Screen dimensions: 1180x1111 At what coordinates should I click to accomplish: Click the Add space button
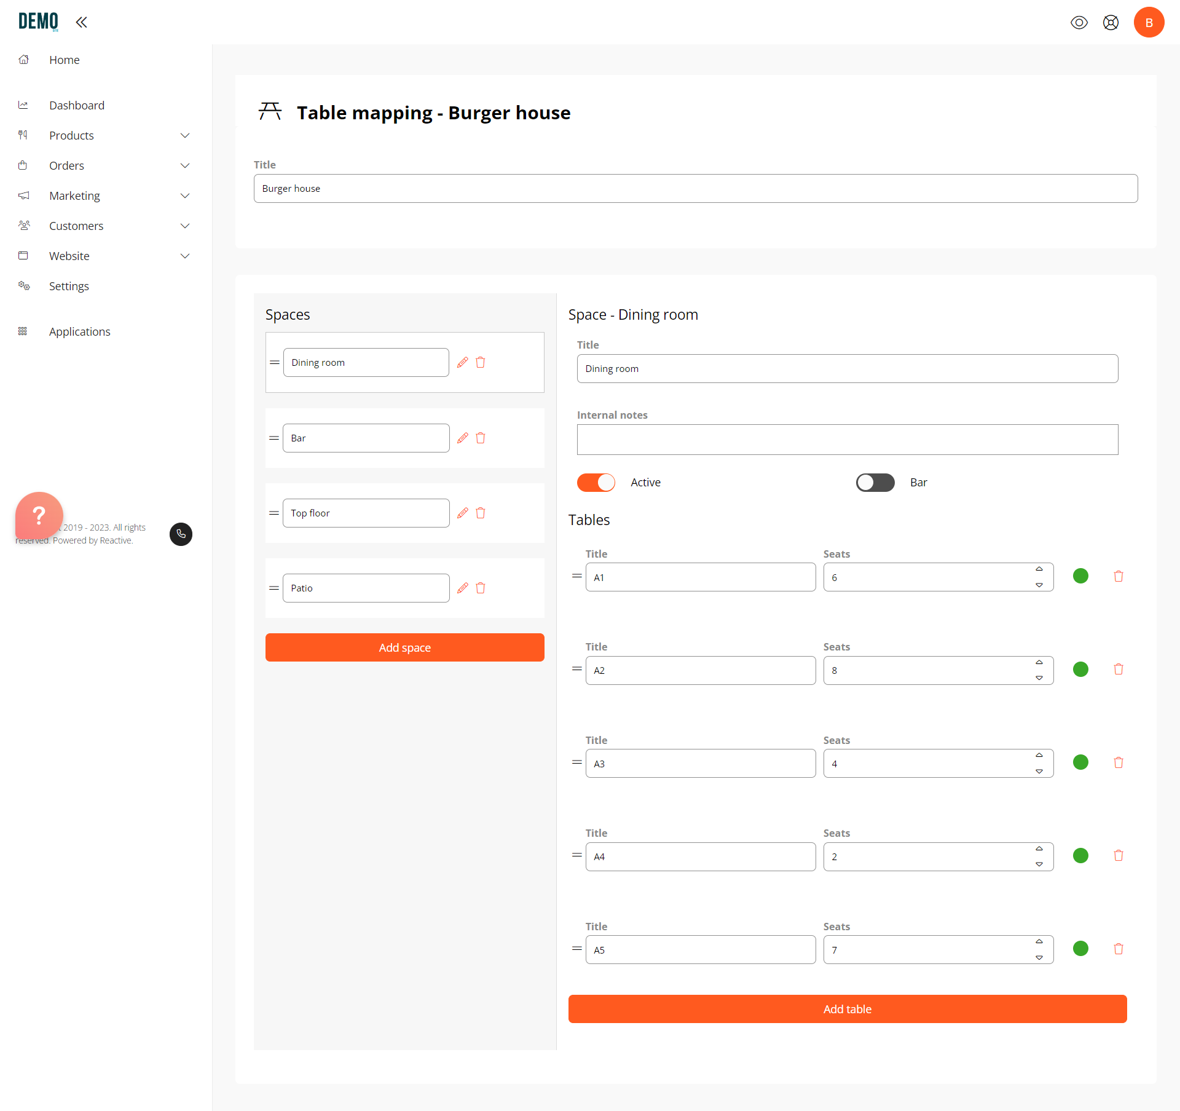click(x=405, y=647)
